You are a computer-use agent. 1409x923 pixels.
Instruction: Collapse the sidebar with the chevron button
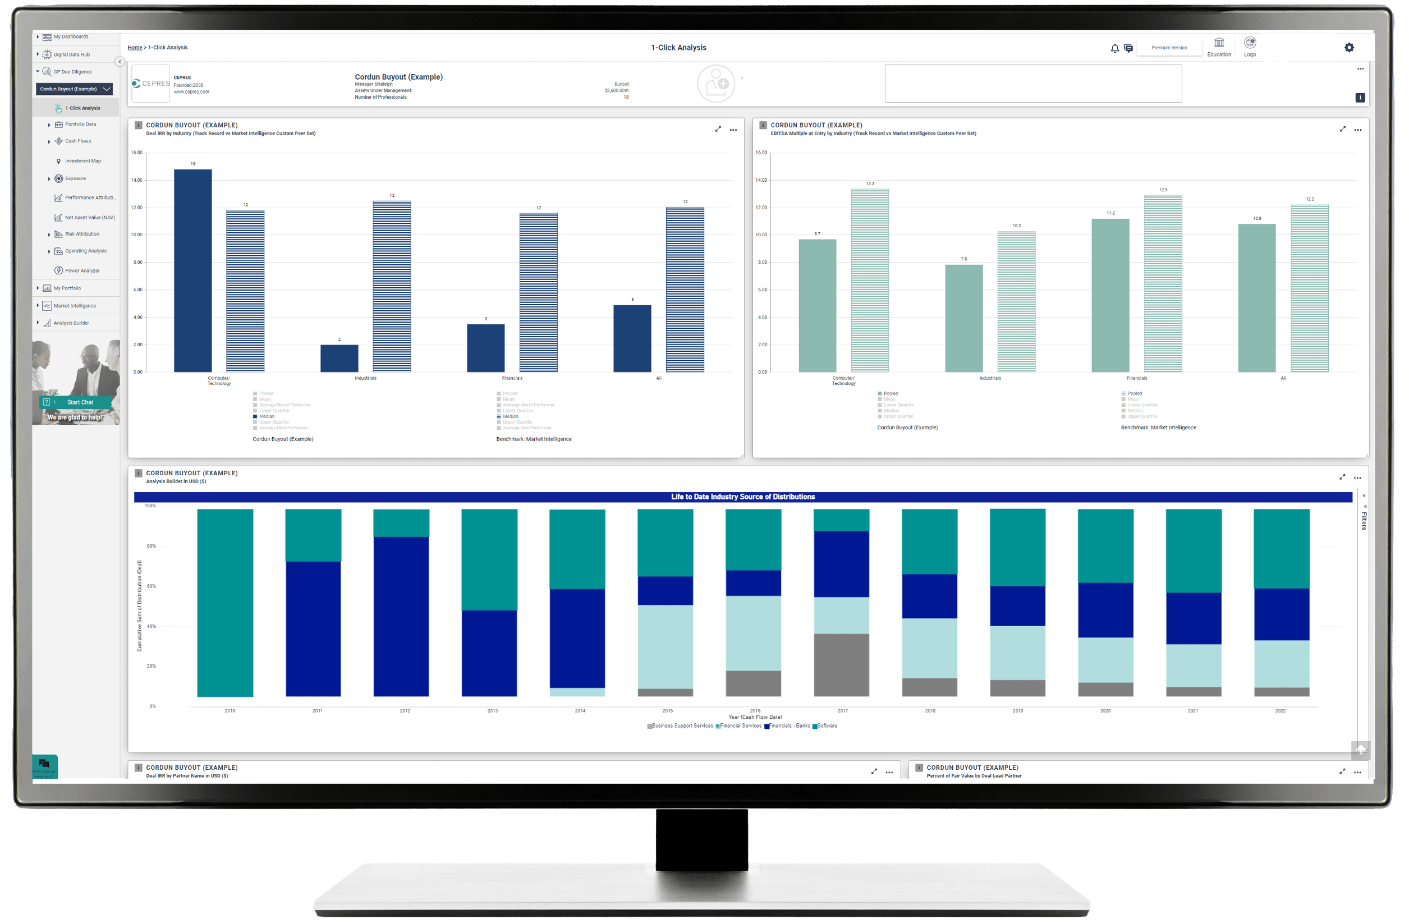120,62
